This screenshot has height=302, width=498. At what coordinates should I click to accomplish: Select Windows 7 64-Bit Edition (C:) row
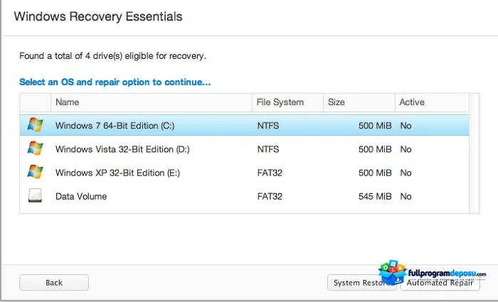tap(244, 125)
